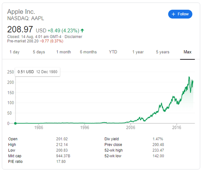
Task: Switch to the 1 day tab
Action: pyautogui.click(x=14, y=52)
